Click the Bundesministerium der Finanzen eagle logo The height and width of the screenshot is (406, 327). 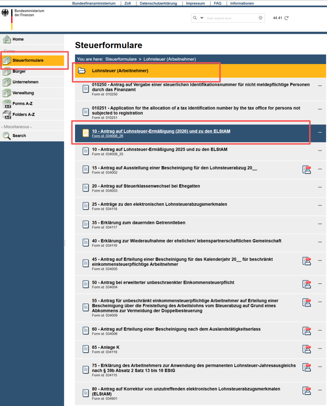5,13
